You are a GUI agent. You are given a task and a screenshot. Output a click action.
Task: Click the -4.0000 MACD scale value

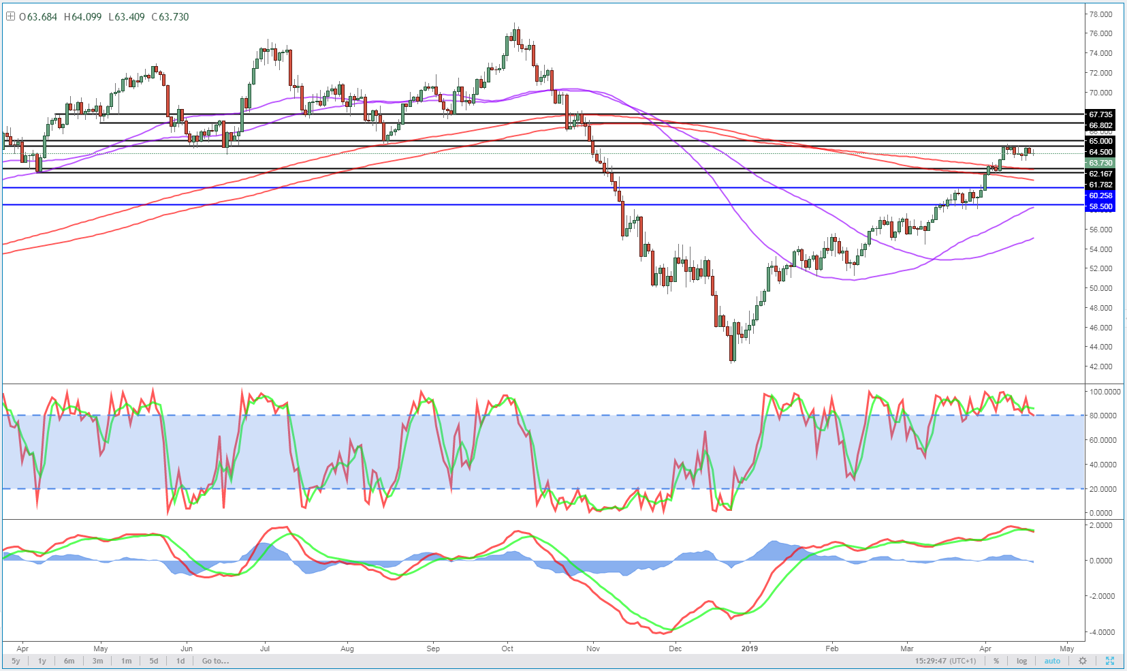[x=1102, y=632]
